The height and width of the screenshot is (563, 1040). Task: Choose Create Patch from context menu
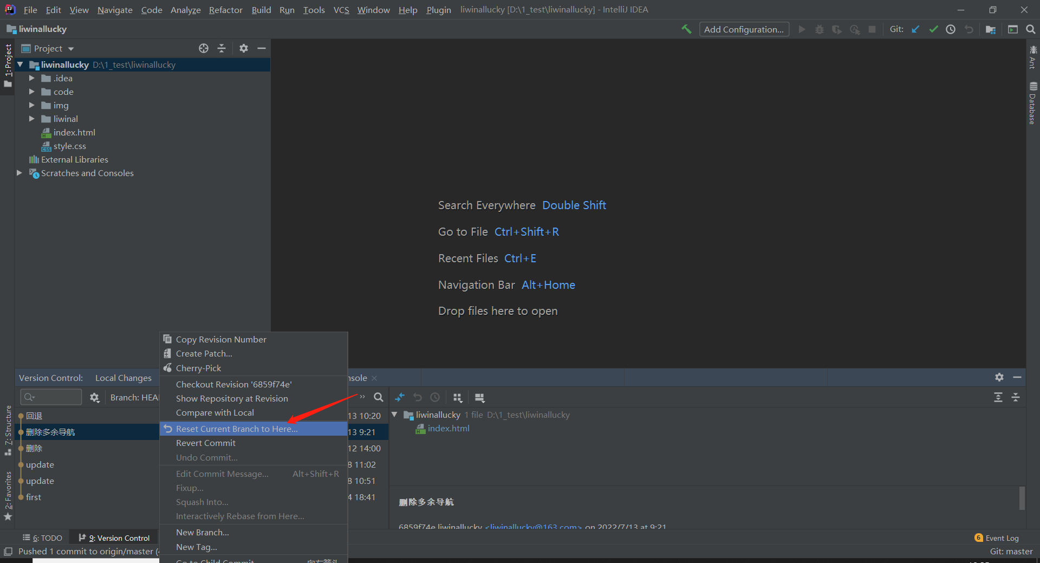[253, 353]
